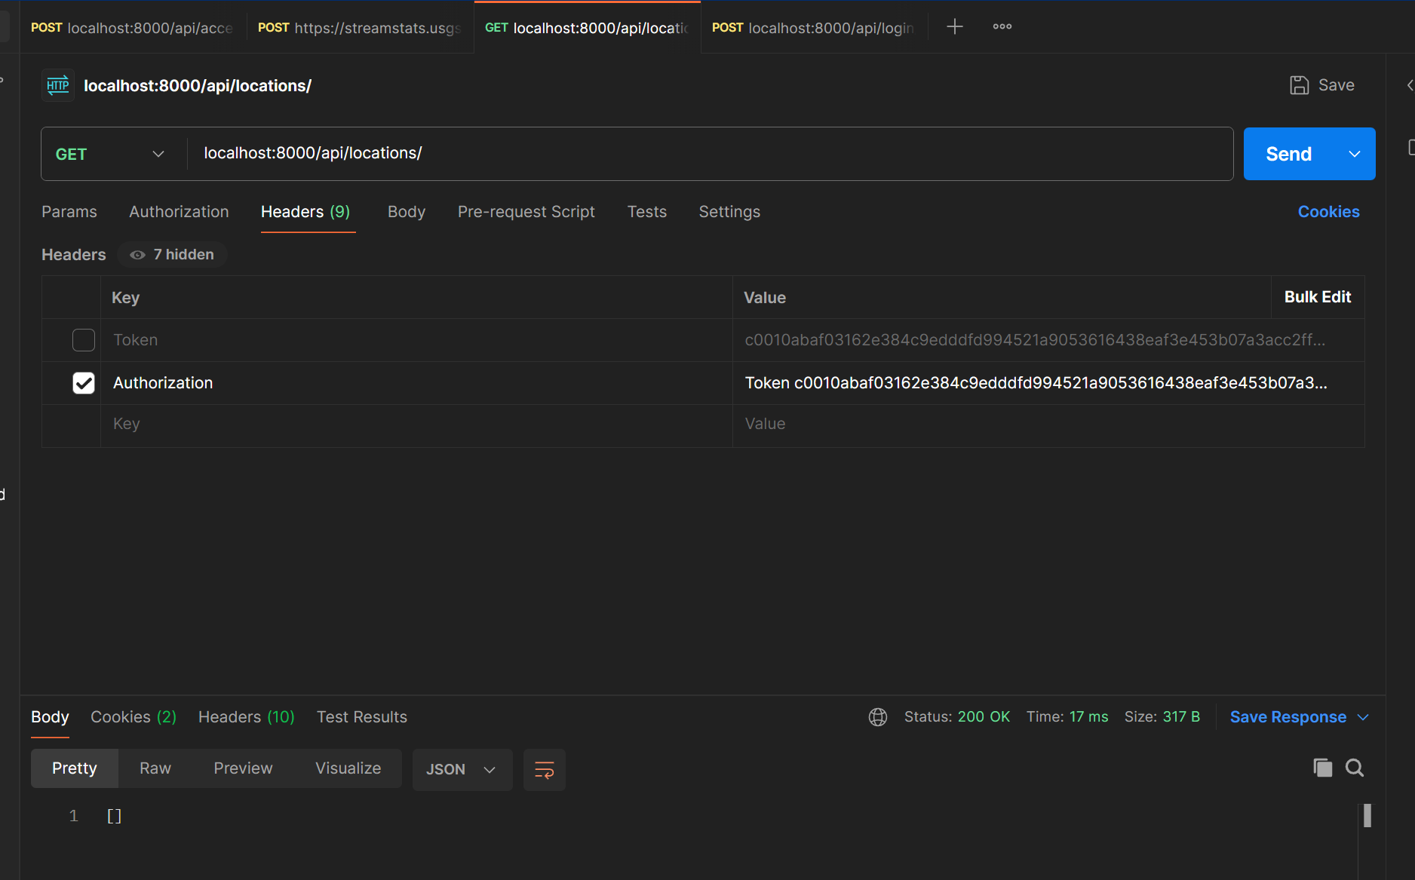This screenshot has height=880, width=1415.
Task: Click the empty new header Value field
Action: [1048, 425]
